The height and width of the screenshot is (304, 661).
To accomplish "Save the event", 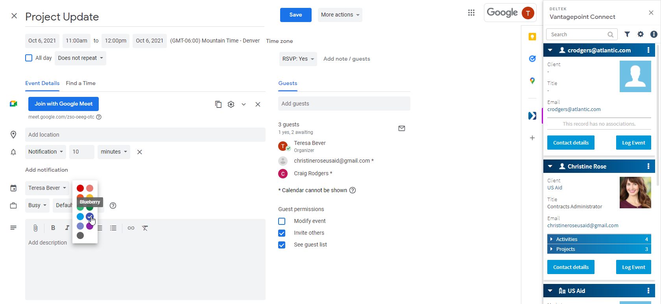I will (x=296, y=15).
